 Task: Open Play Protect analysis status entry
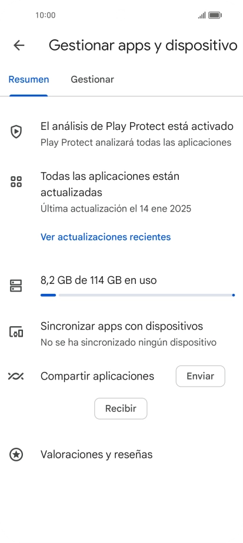coord(121,133)
